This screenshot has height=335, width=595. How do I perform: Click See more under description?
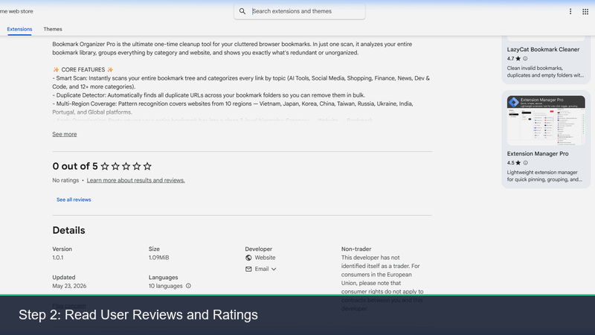click(x=65, y=134)
